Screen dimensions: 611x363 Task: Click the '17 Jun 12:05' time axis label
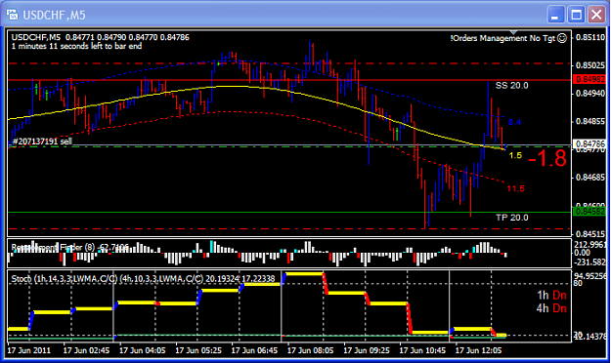(478, 350)
